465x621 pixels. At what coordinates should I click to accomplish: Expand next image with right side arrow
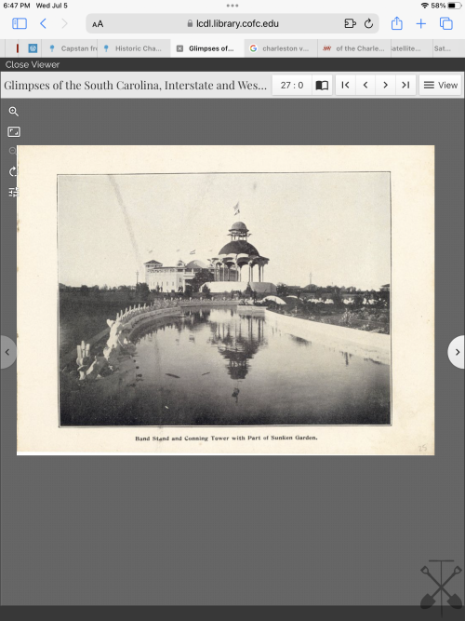(457, 352)
